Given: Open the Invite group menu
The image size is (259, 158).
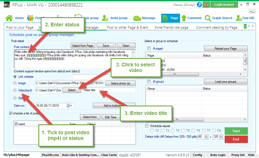Looking at the screenshot, I should tap(119, 18).
